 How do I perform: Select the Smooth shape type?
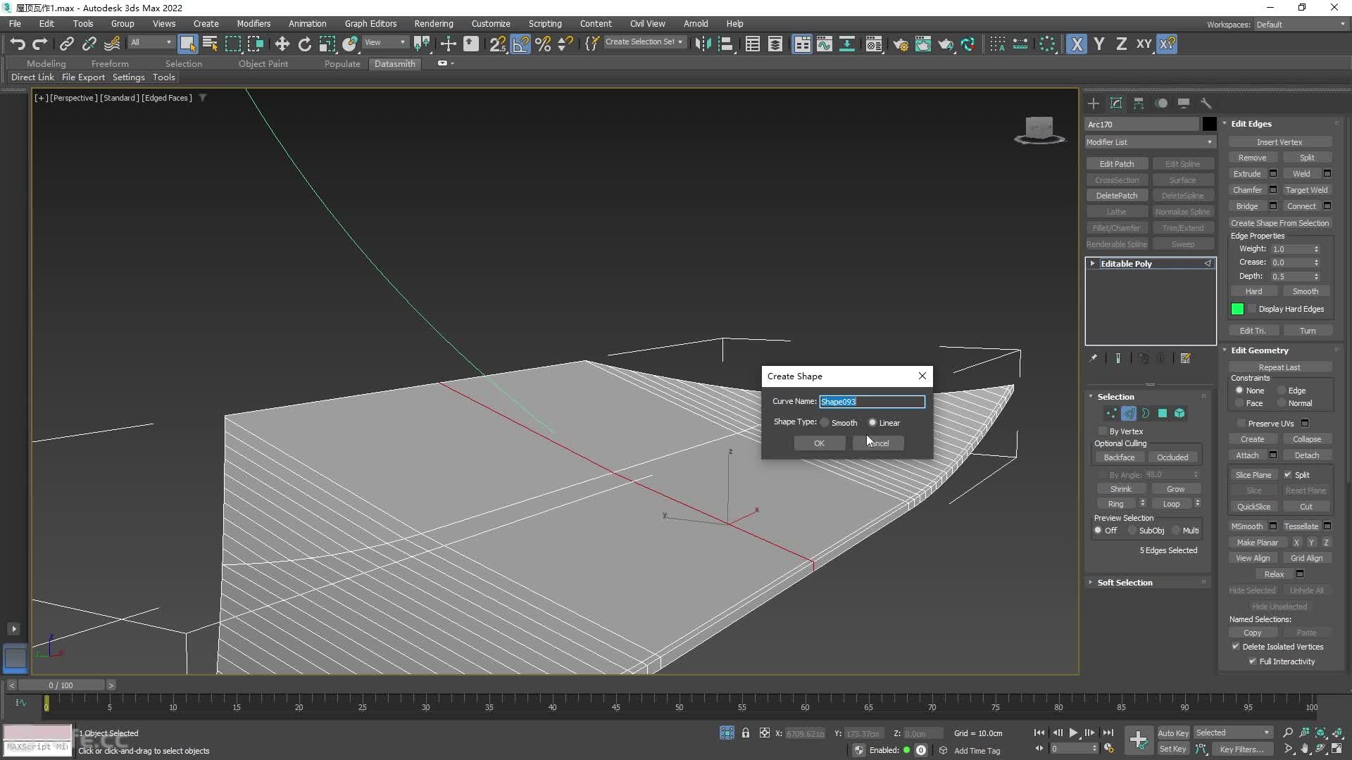click(825, 422)
